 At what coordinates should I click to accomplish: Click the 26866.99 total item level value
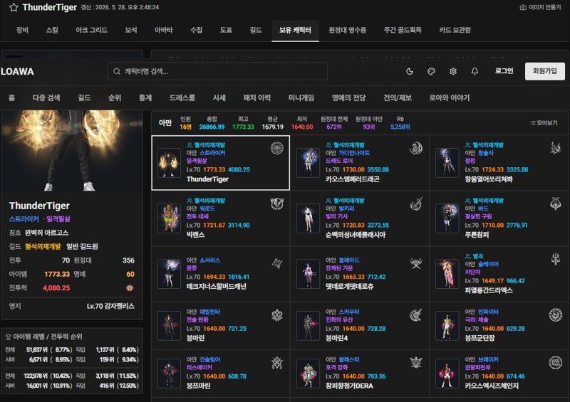[x=212, y=127]
